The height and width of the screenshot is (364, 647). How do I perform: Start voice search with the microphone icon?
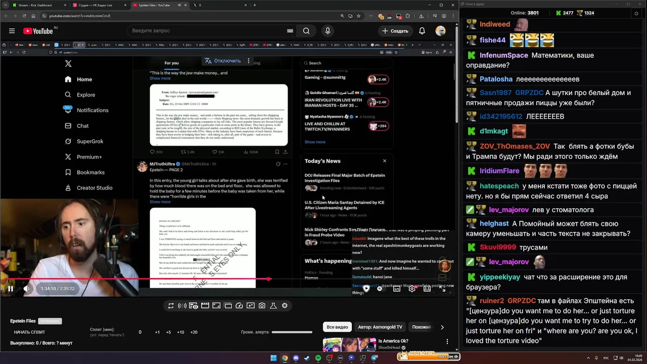pos(328,31)
